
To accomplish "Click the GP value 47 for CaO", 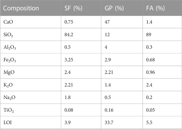I will pos(107,22).
